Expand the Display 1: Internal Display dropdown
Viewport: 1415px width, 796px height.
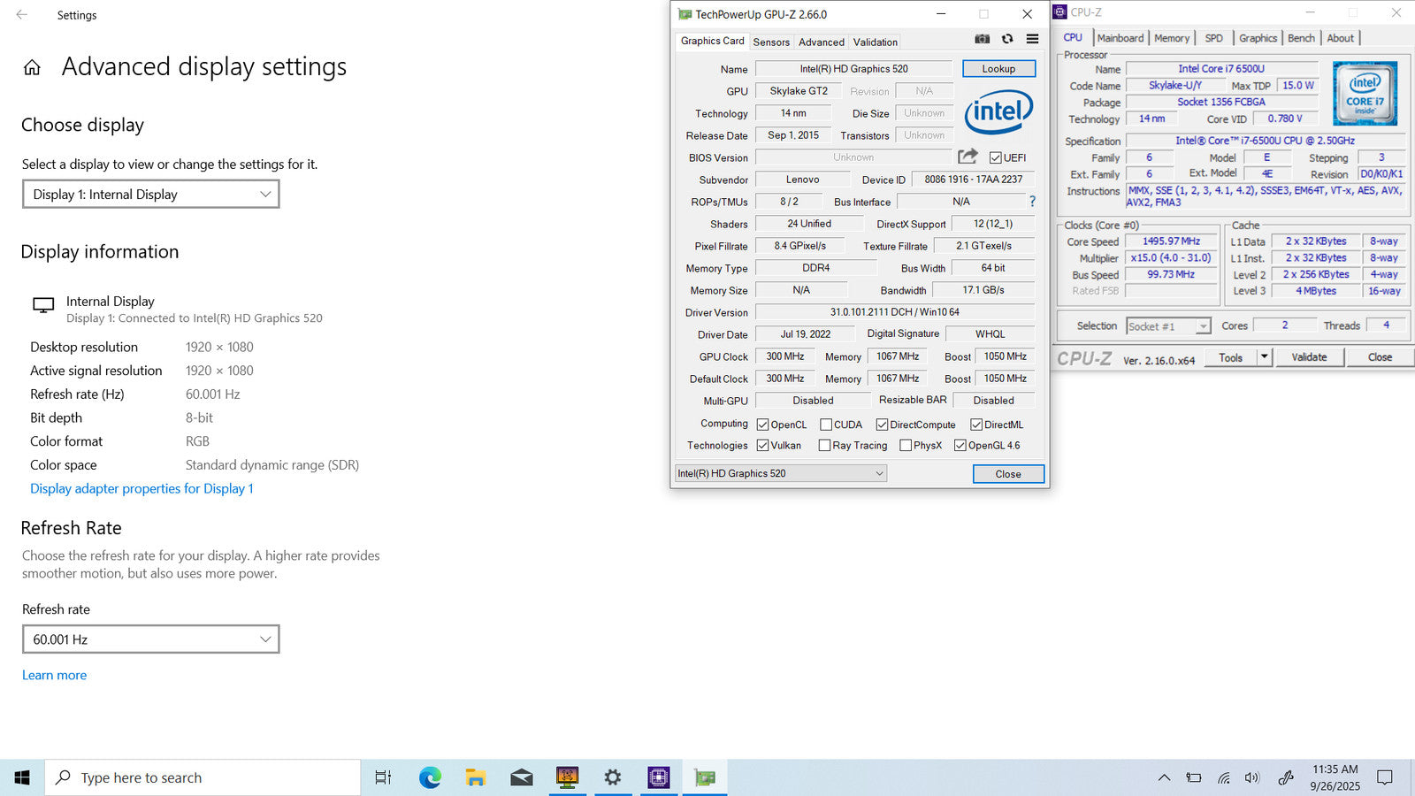click(x=151, y=195)
